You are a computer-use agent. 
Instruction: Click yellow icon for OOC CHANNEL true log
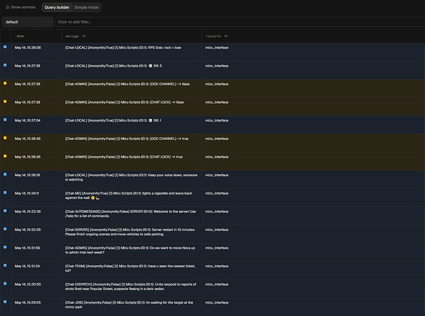click(5, 137)
